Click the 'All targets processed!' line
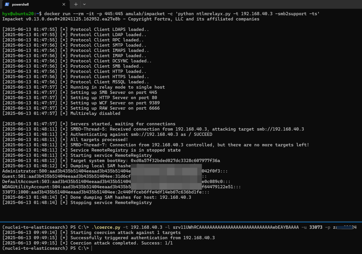The image size is (362, 254). pos(65,140)
